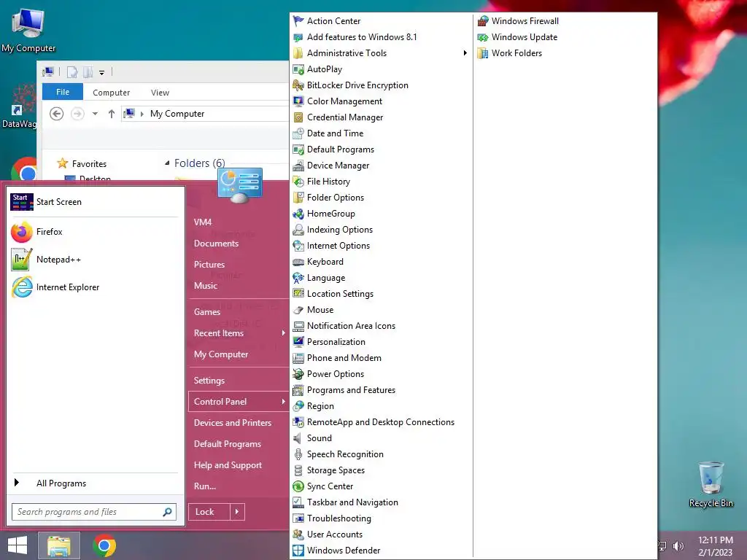747x560 pixels.
Task: Open Action Center flag icon
Action: coord(298,21)
